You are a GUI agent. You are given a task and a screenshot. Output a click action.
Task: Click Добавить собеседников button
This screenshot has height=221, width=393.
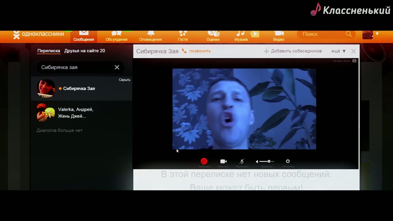(x=293, y=51)
